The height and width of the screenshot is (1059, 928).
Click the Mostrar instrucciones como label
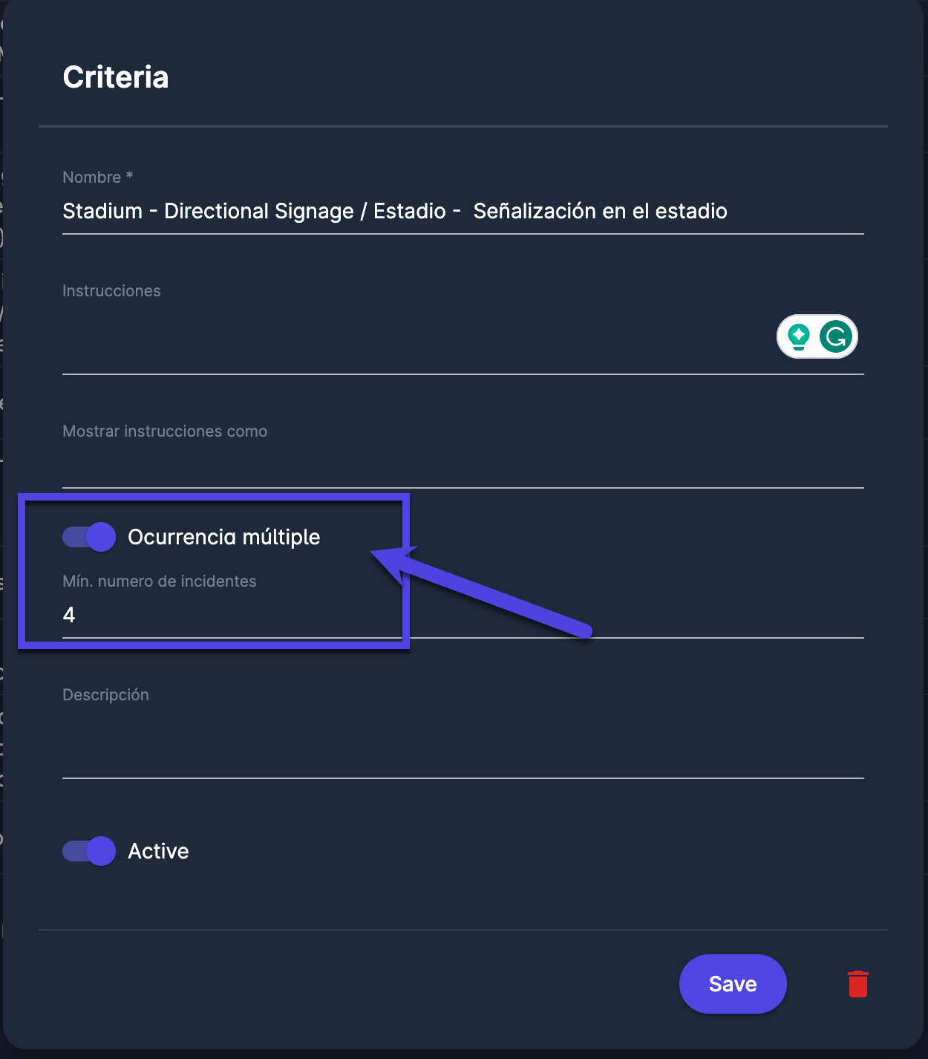tap(165, 431)
